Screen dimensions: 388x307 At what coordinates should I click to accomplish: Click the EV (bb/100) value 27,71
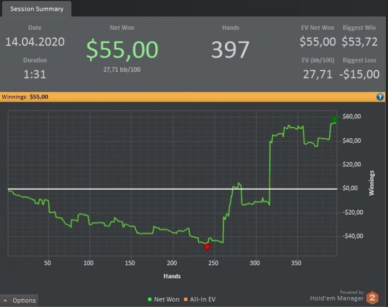[x=318, y=74]
